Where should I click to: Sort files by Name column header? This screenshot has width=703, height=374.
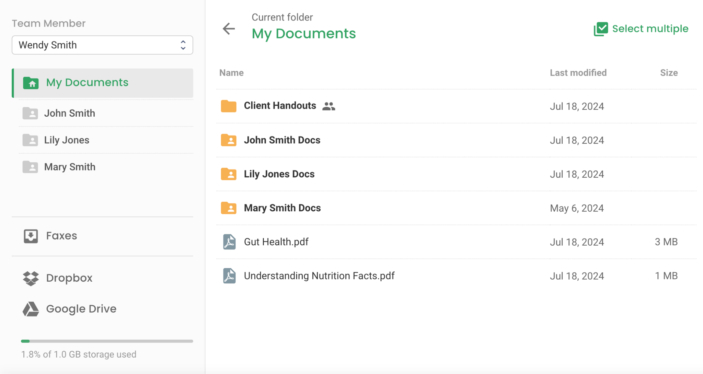coord(231,73)
